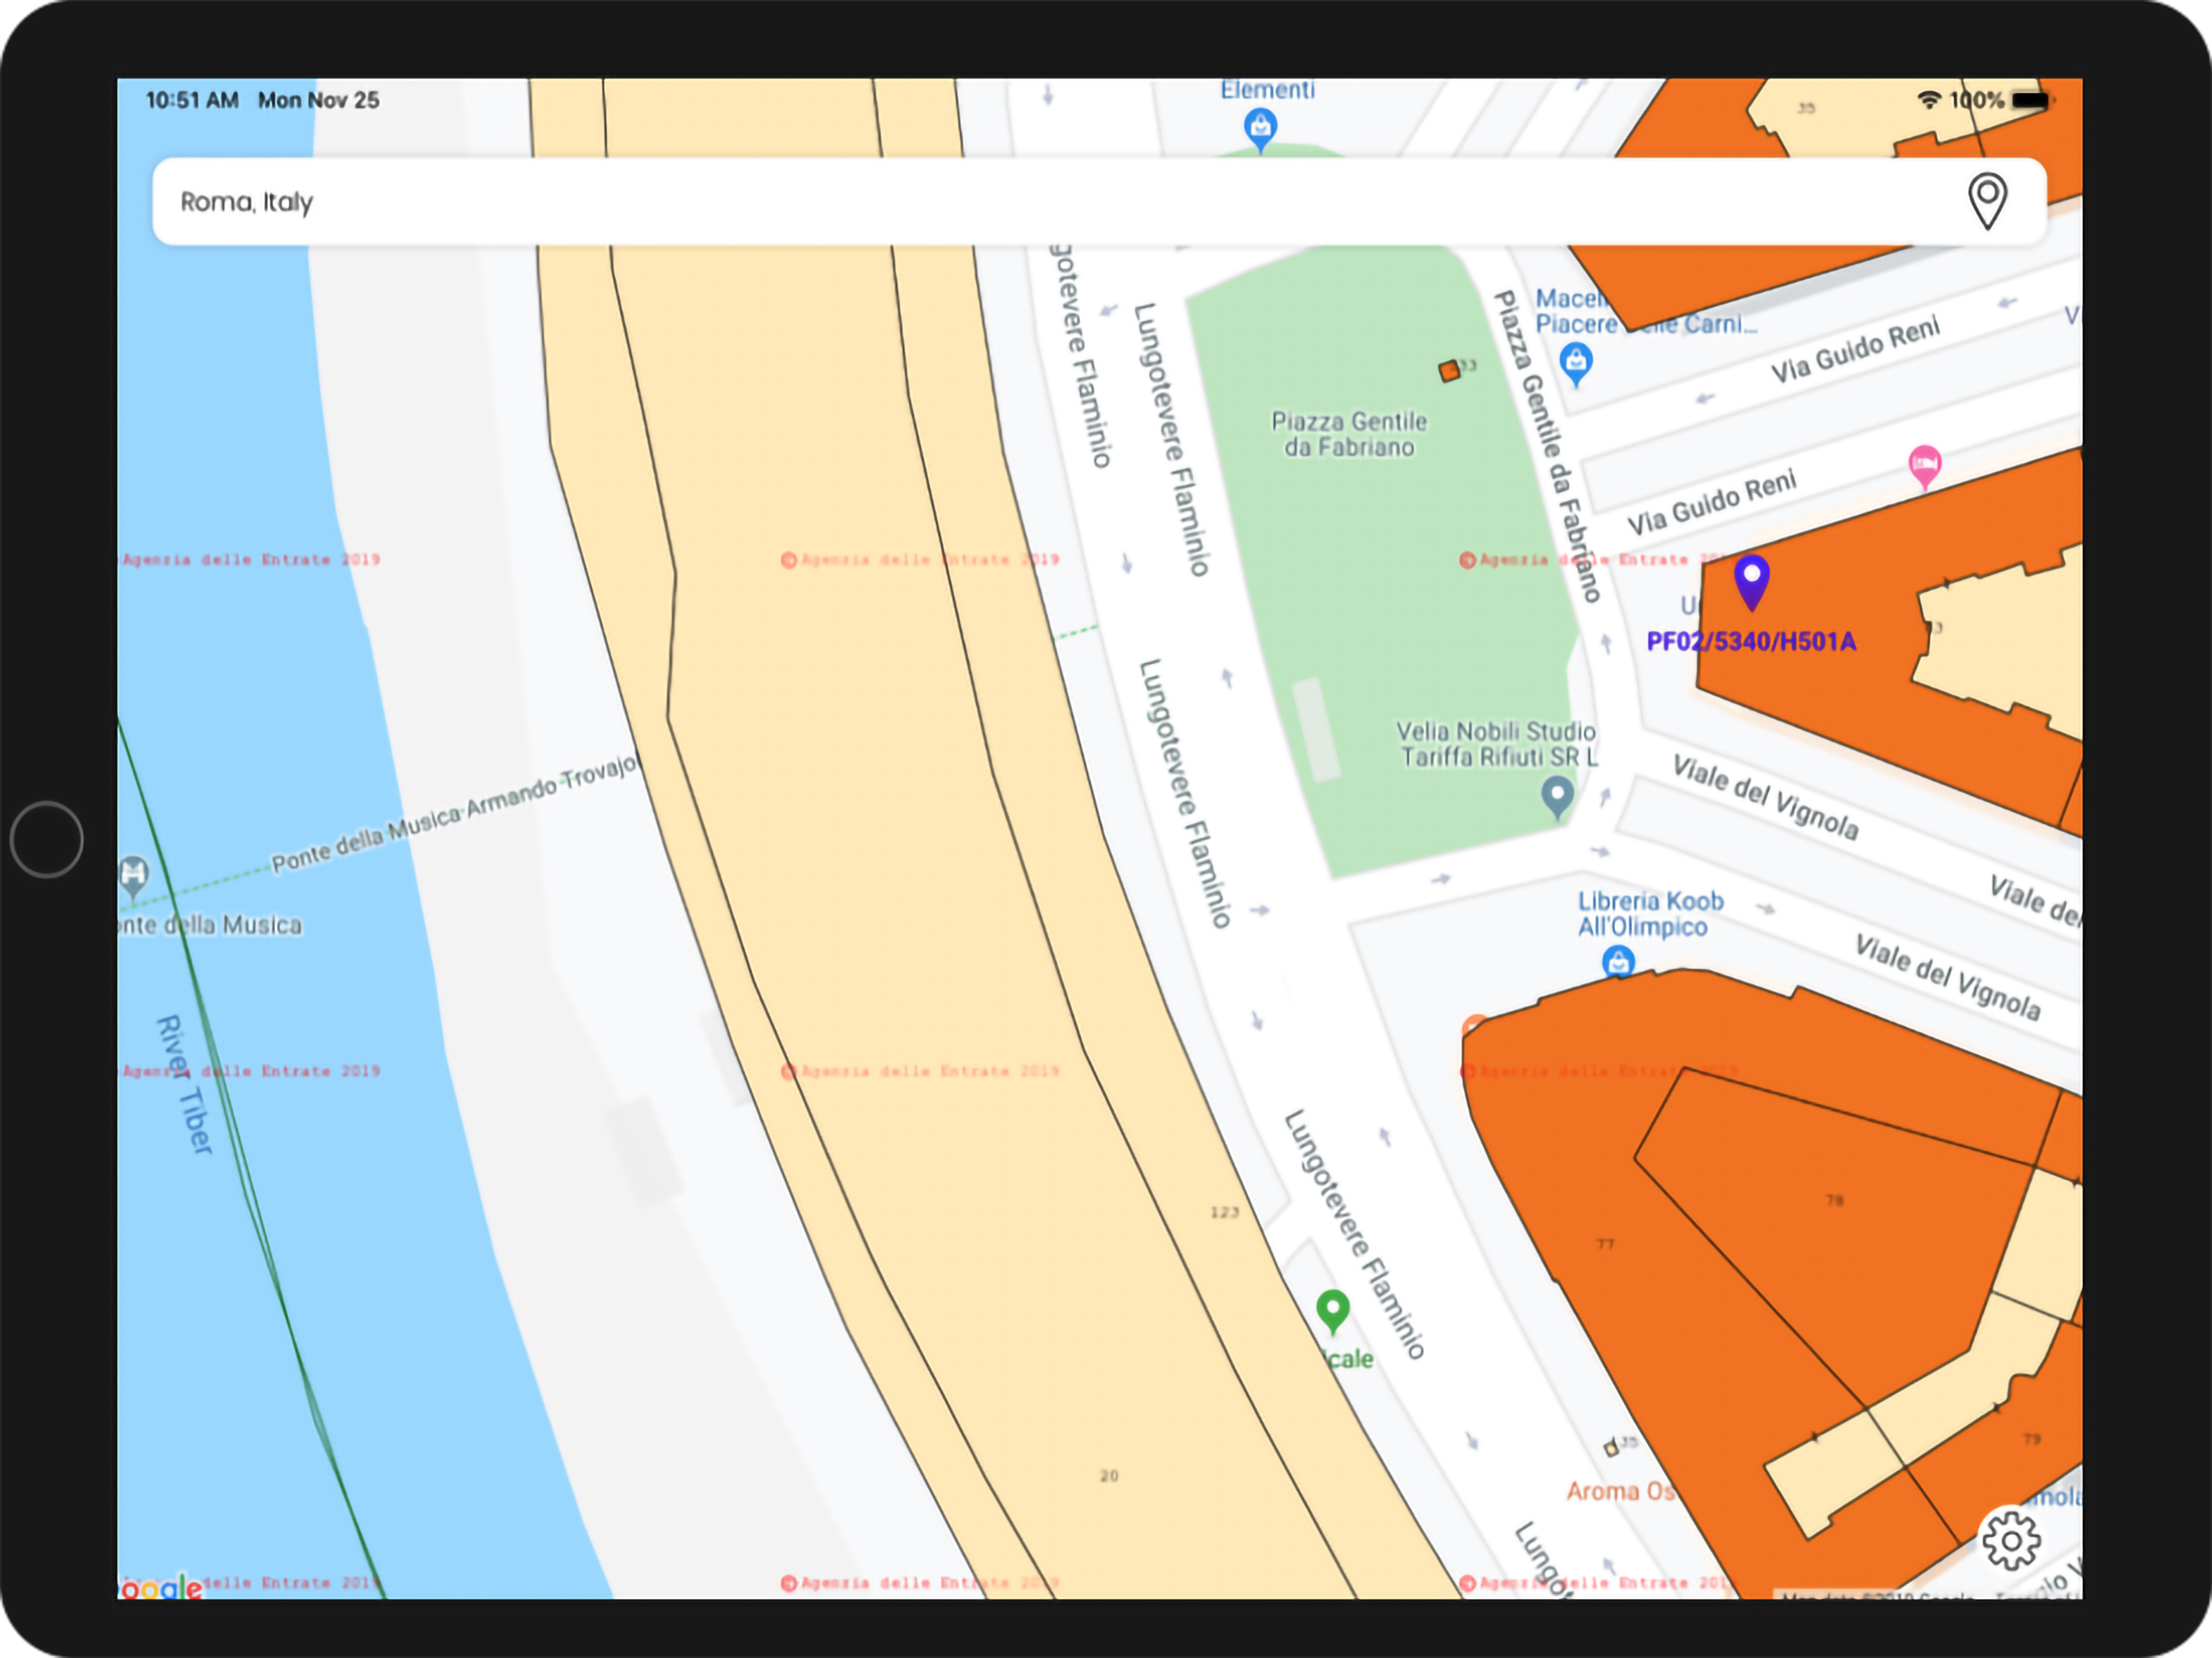Click the PF02/5340/H501A parcel label
Image resolution: width=2212 pixels, height=1658 pixels.
pyautogui.click(x=1751, y=642)
